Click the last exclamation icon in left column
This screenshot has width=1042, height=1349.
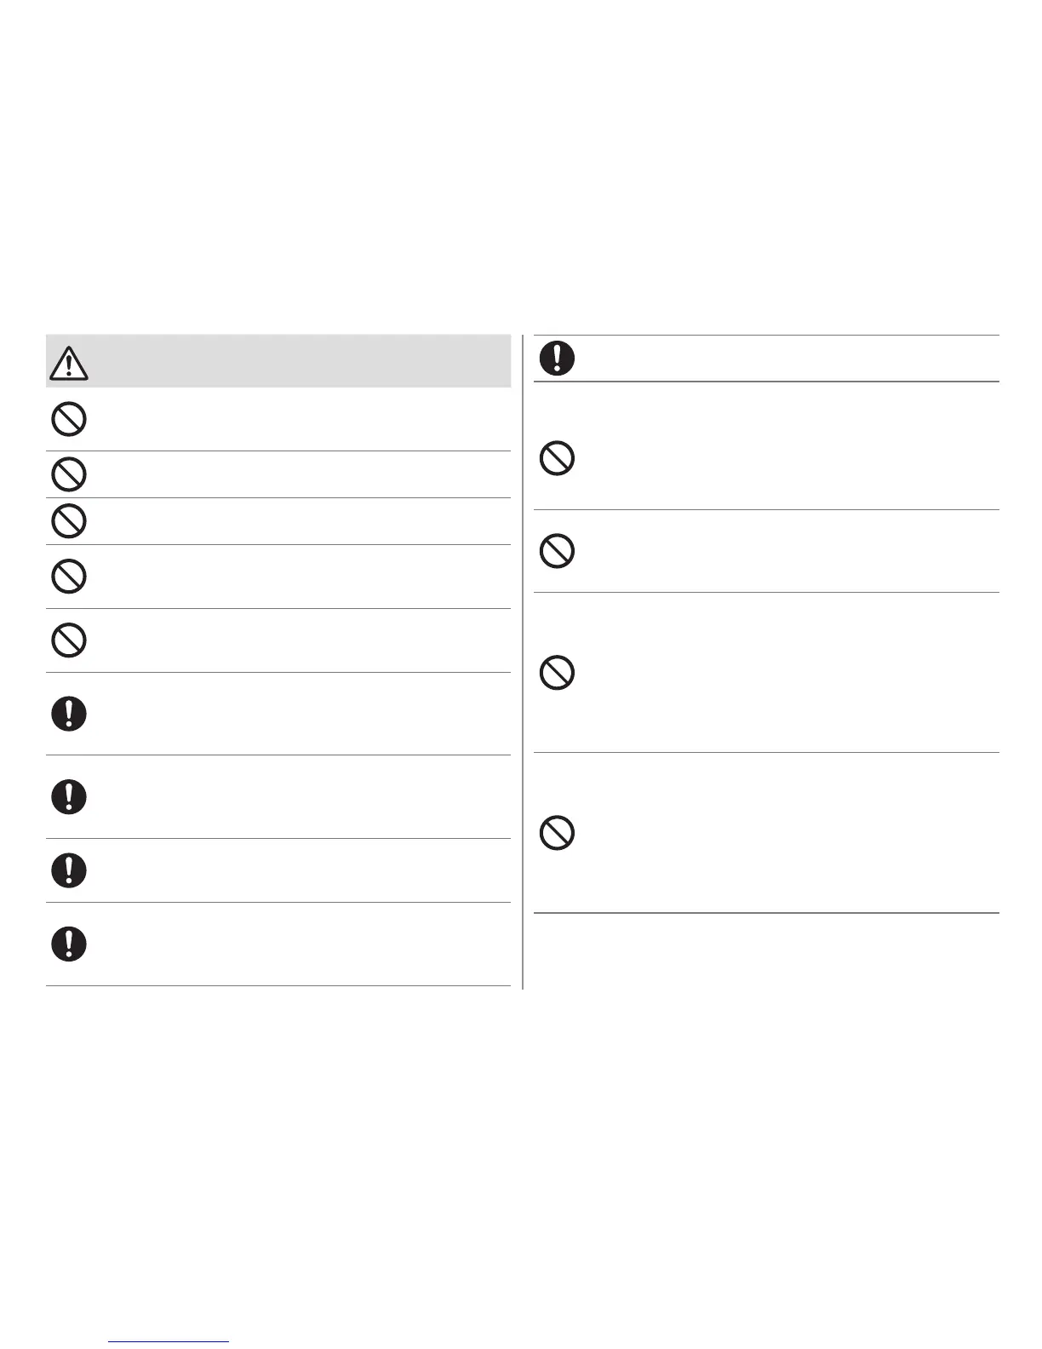pyautogui.click(x=69, y=944)
